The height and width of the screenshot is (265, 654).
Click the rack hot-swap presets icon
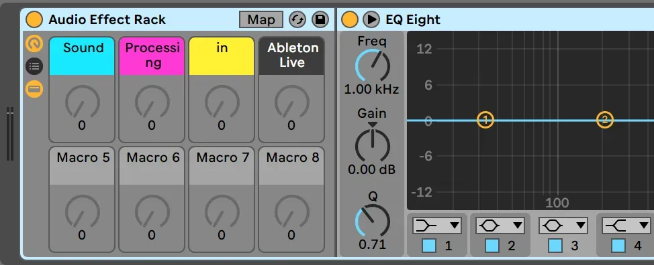tap(297, 19)
